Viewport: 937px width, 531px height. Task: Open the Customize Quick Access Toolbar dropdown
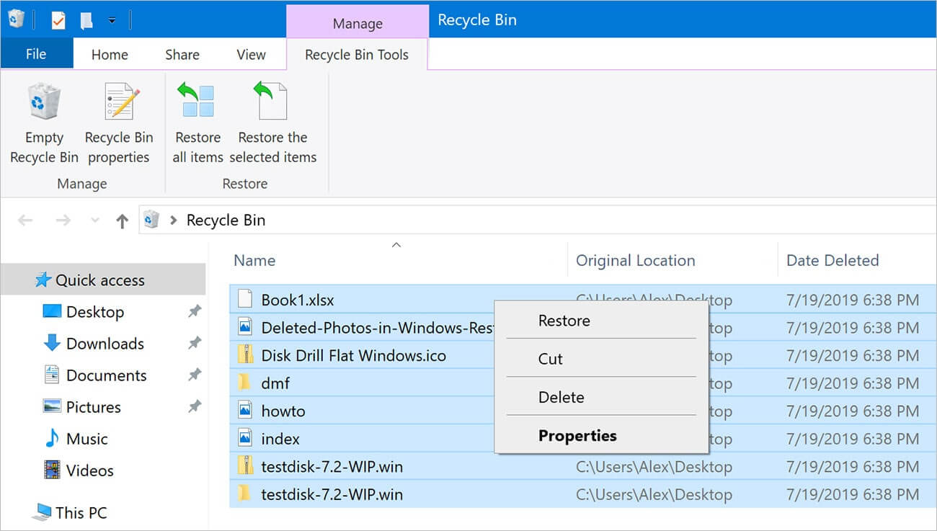112,20
